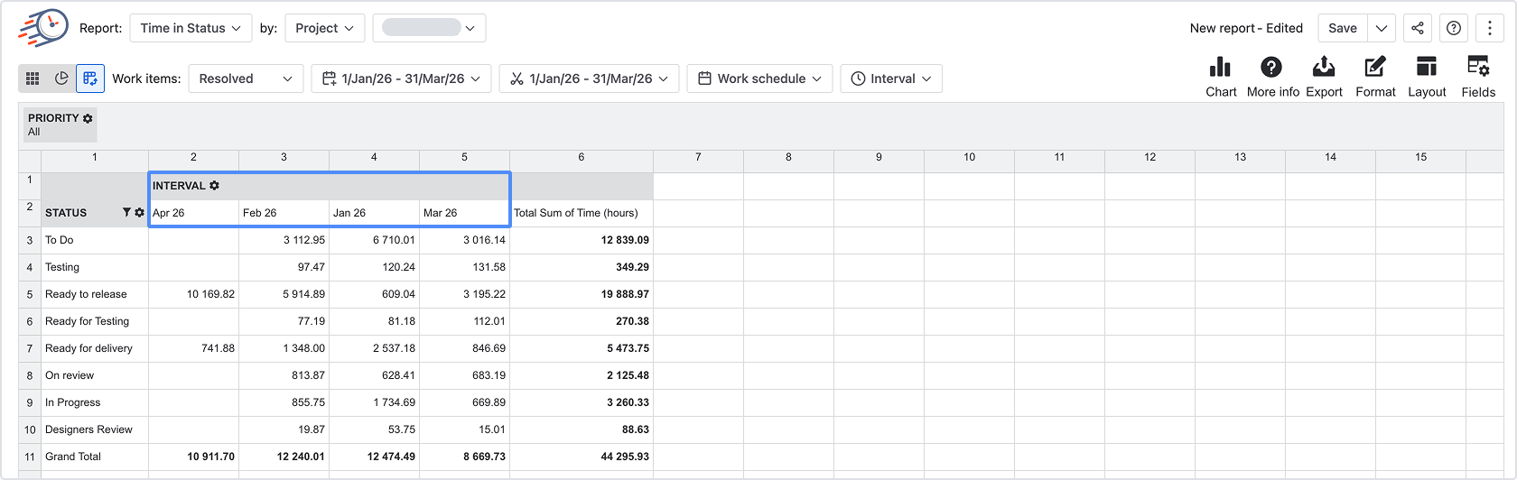
Task: Select the Grand Total total sum cell
Action: (582, 457)
